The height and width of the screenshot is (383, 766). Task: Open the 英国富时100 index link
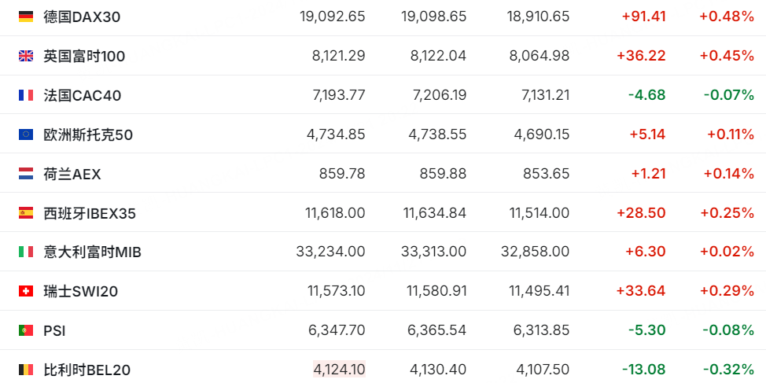(x=84, y=56)
